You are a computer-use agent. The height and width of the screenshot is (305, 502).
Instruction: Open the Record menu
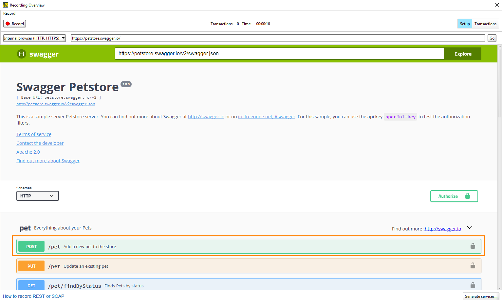click(x=9, y=13)
